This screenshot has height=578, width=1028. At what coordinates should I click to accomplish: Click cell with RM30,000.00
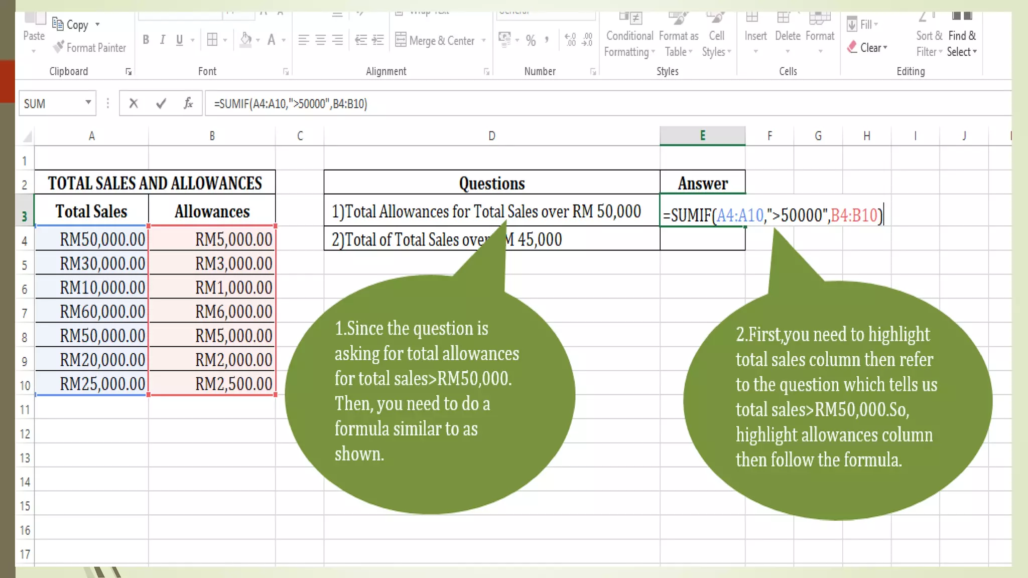(x=92, y=263)
